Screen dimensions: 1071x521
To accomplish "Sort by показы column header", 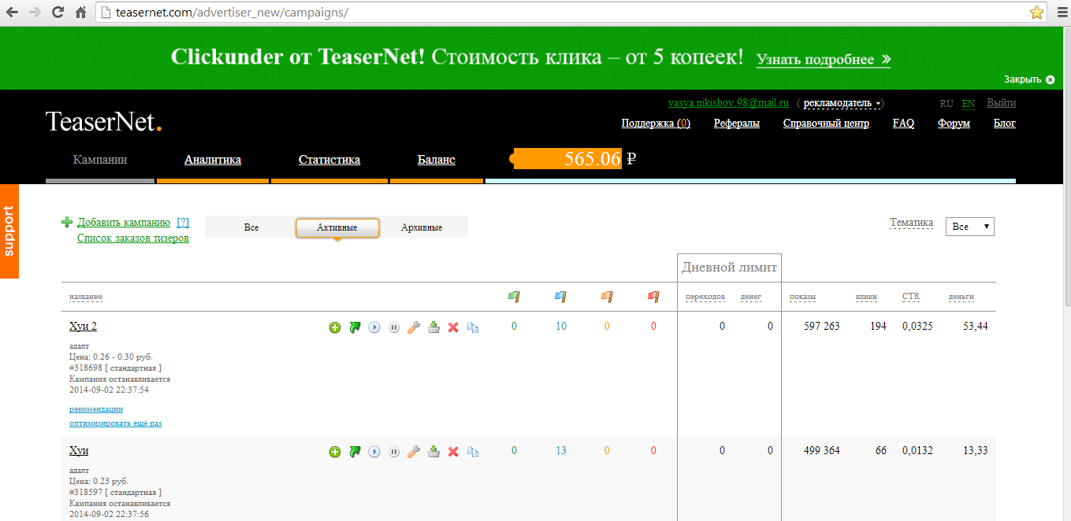I will point(802,297).
